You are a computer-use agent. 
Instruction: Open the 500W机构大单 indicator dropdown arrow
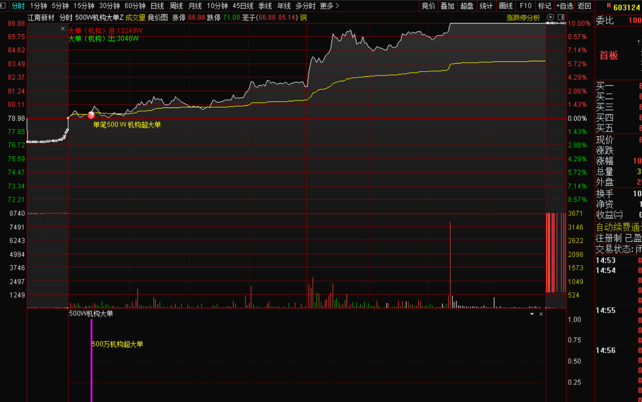pos(532,314)
